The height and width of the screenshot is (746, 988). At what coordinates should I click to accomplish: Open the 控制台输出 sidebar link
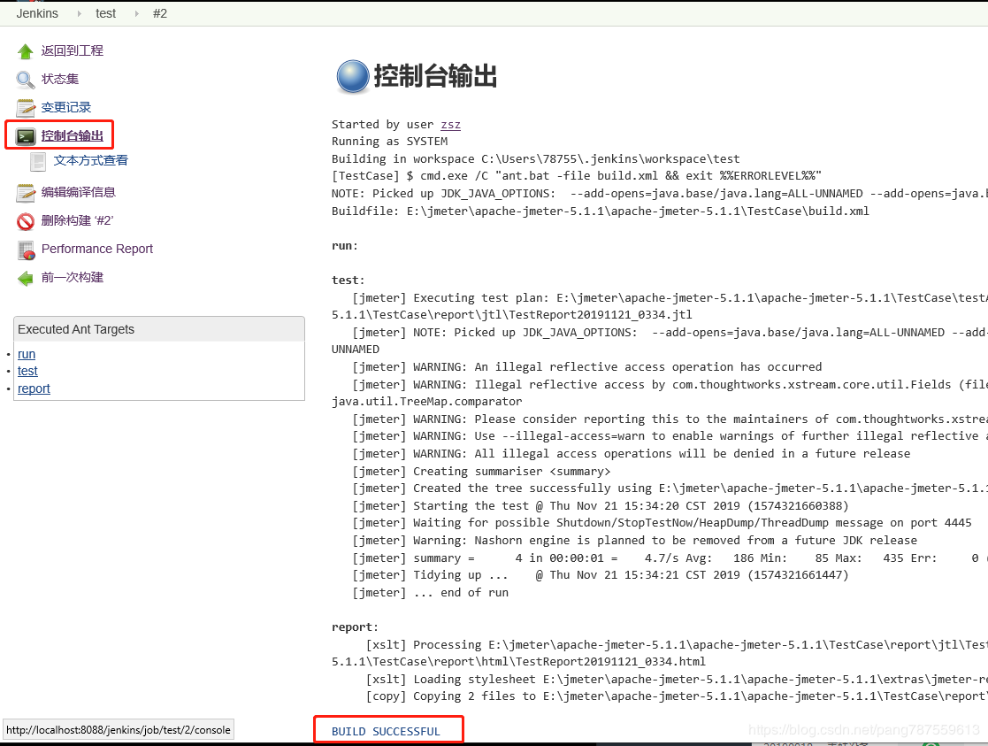pos(73,135)
